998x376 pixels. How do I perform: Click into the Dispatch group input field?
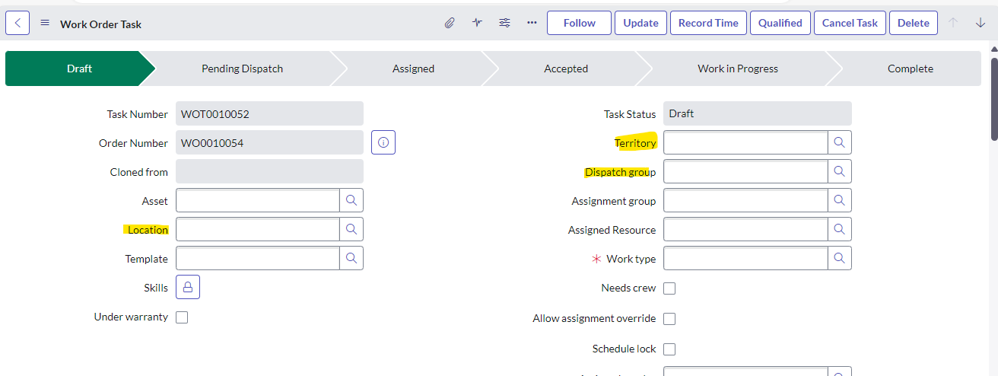point(745,171)
